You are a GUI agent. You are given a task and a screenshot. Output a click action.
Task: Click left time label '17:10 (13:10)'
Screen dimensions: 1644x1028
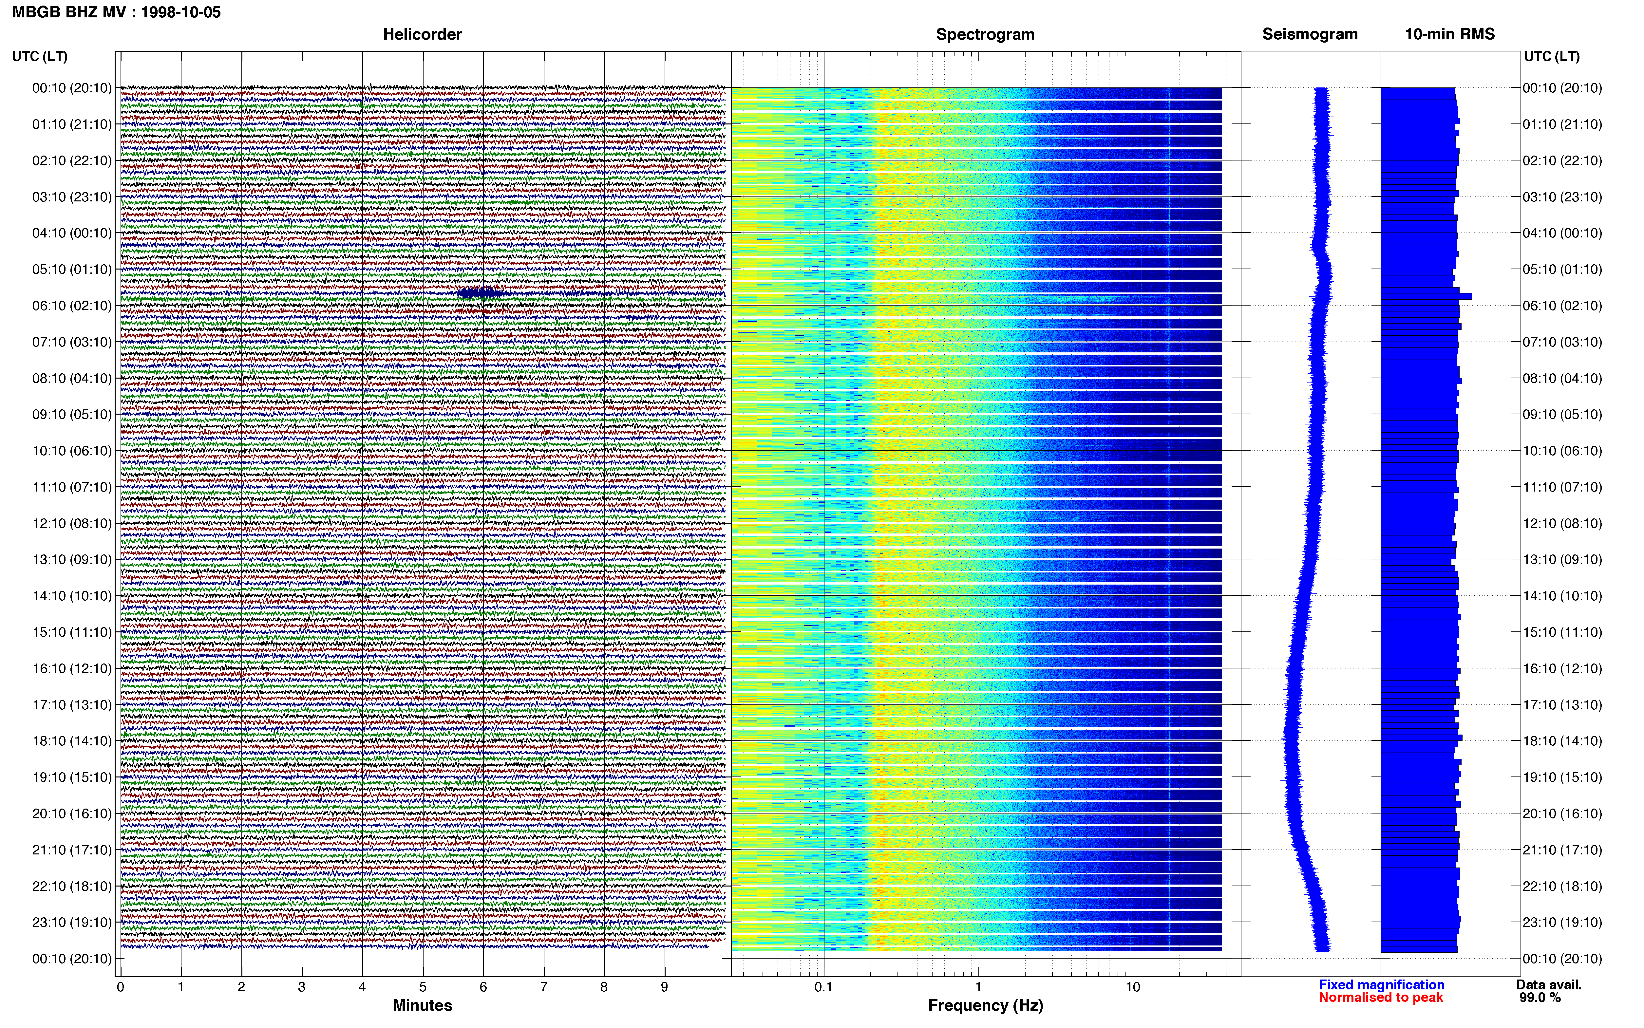(x=71, y=705)
